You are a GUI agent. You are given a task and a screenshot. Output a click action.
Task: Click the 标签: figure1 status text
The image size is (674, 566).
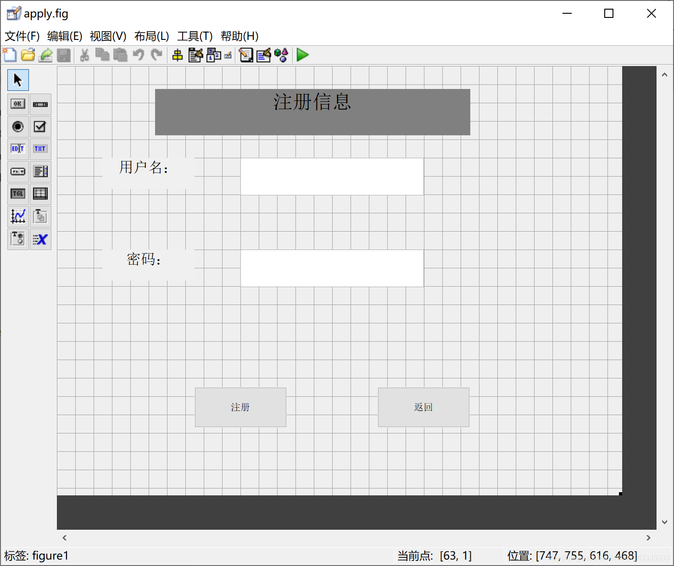pyautogui.click(x=36, y=556)
